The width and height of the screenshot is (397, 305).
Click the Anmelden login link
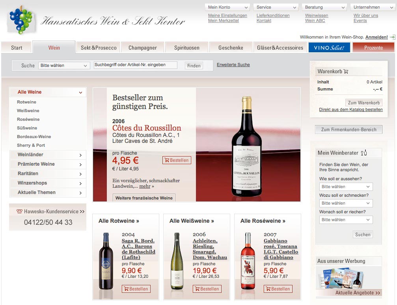tap(376, 37)
